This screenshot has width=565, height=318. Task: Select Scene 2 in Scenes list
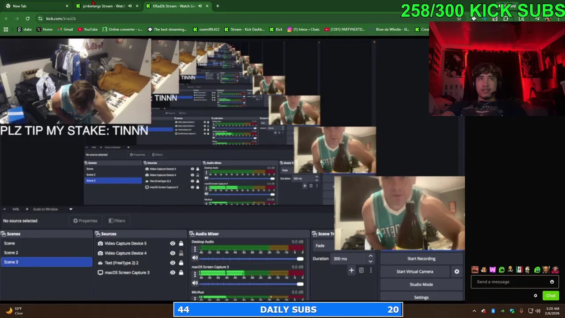46,253
